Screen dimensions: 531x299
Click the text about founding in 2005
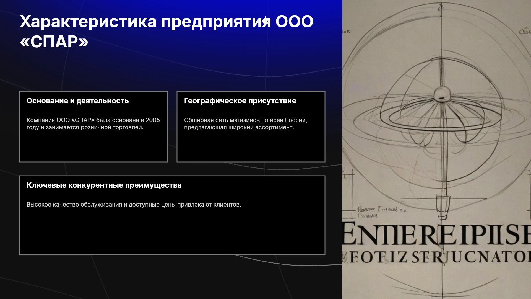coord(93,124)
